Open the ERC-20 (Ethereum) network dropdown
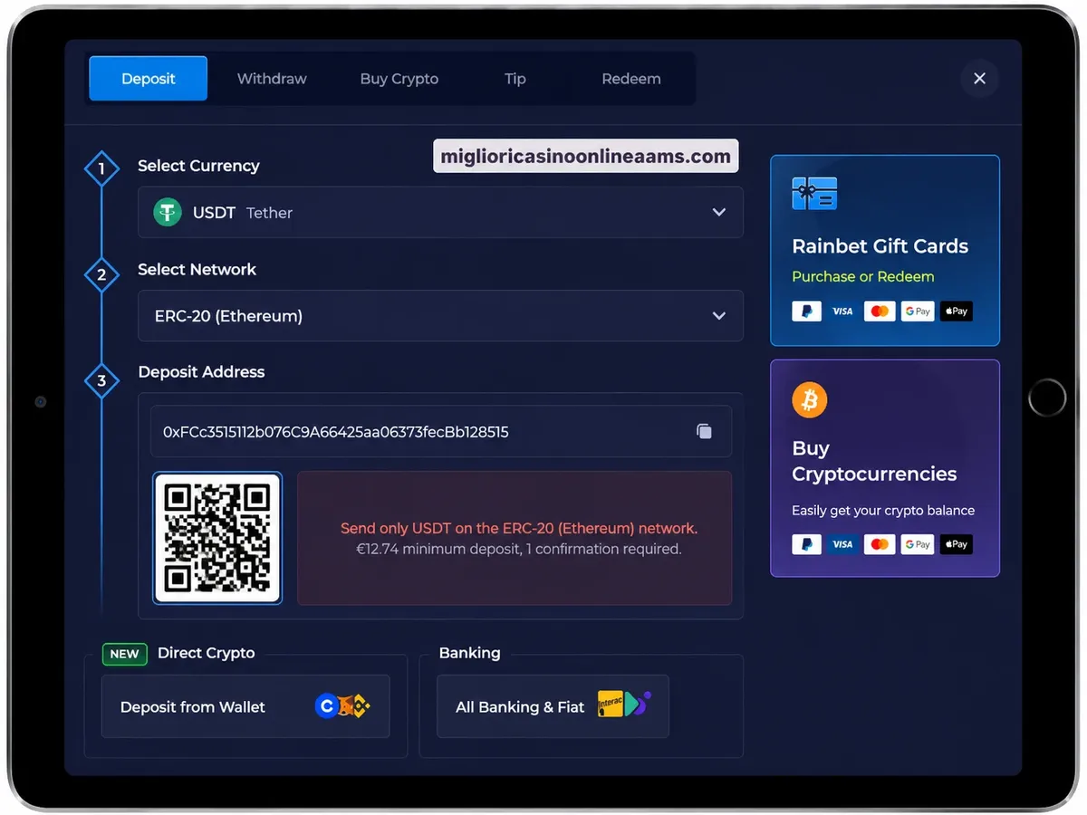1087x815 pixels. pos(440,316)
